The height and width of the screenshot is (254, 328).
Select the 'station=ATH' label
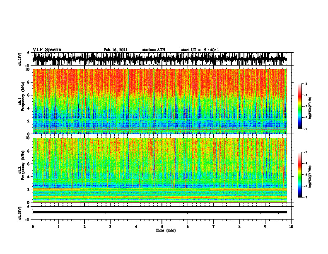click(x=154, y=50)
